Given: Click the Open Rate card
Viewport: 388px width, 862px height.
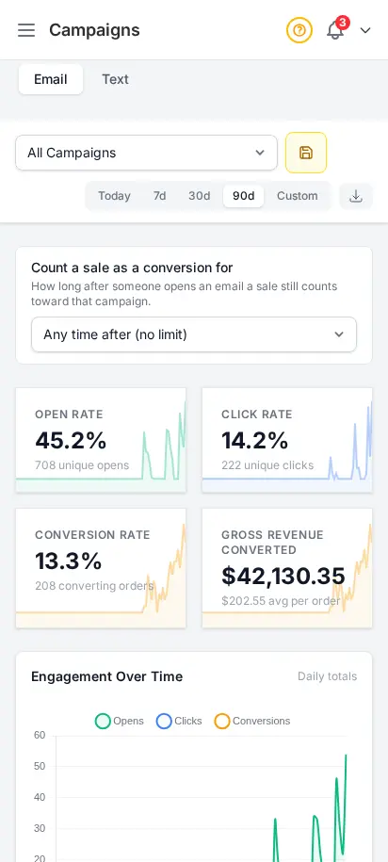Looking at the screenshot, I should 101,440.
